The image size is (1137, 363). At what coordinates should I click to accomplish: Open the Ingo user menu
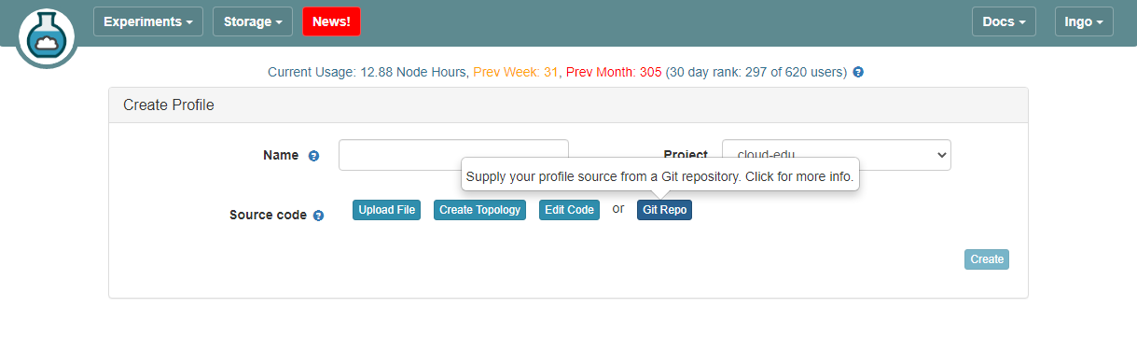[x=1084, y=21]
